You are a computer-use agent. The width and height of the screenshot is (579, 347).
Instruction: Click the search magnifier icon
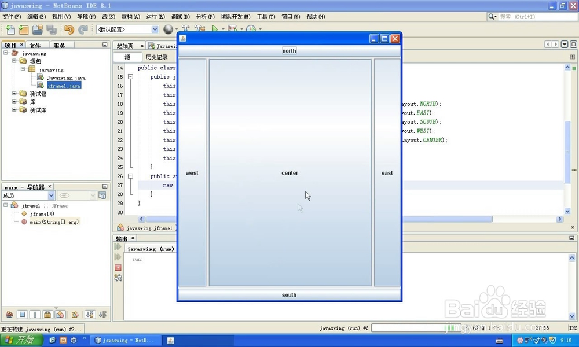[x=492, y=17]
